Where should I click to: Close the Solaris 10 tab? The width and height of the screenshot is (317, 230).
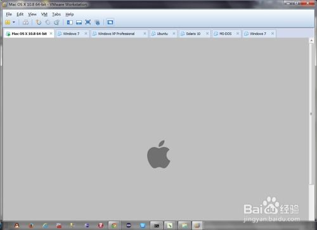[207, 34]
